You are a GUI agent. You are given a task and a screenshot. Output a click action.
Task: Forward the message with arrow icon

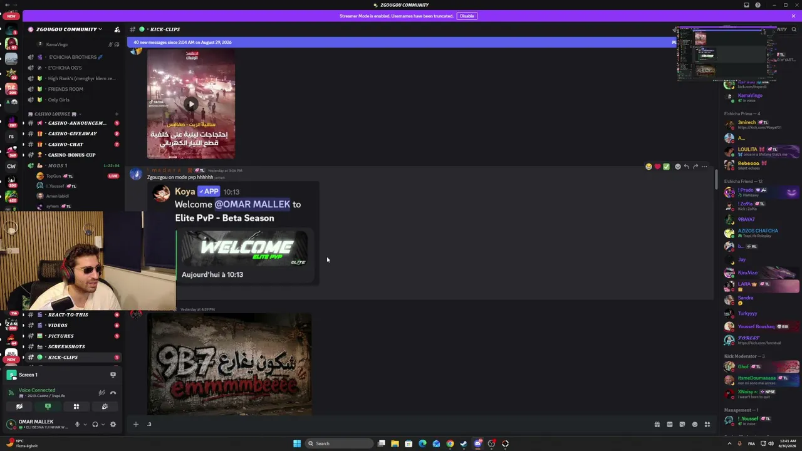pos(695,167)
